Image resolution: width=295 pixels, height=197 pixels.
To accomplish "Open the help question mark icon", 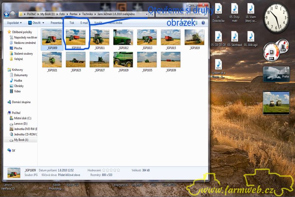I will 203,23.
